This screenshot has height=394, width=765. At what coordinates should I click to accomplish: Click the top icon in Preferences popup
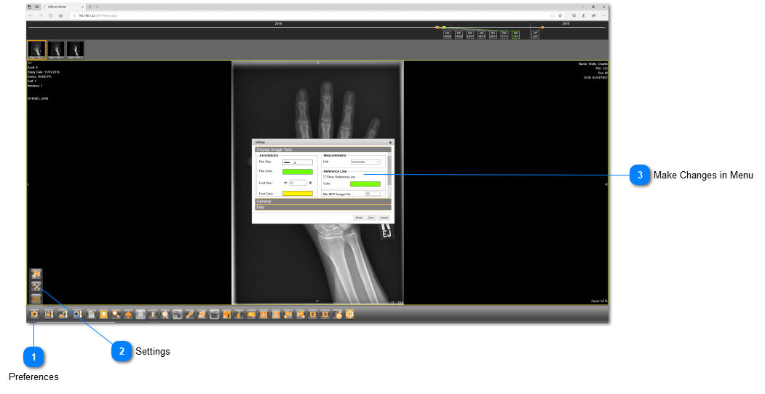[36, 274]
